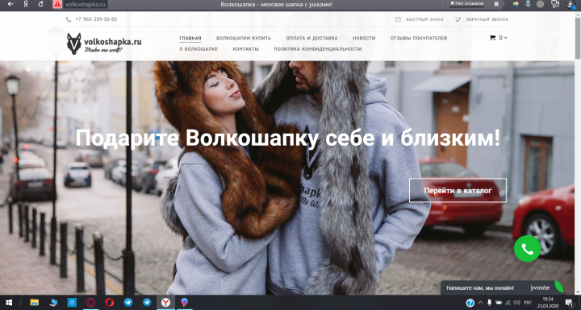The height and width of the screenshot is (310, 581).
Task: Open 'Оплата и доставка' menu item
Action: coord(311,38)
